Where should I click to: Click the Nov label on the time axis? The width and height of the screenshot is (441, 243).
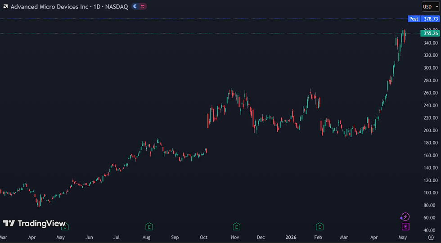(235, 238)
